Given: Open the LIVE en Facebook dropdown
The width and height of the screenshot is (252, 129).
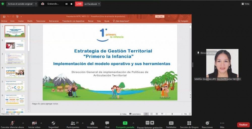Looking at the screenshot, I should point(99,4).
